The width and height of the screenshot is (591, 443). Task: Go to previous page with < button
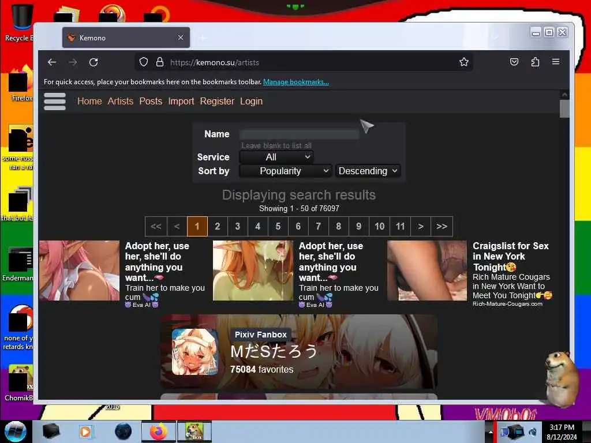pos(177,226)
